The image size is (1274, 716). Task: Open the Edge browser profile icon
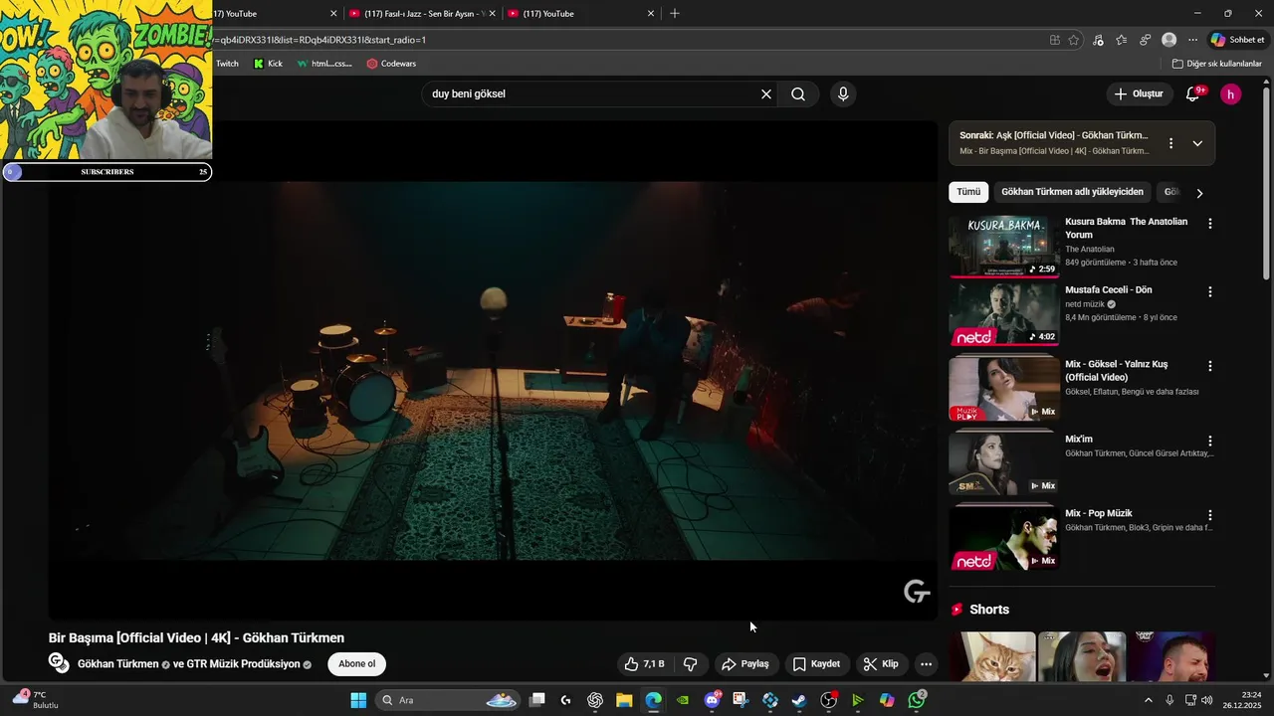[1168, 40]
